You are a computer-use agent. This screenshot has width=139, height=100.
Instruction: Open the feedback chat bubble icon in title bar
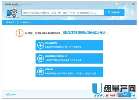pyautogui.click(x=116, y=4)
